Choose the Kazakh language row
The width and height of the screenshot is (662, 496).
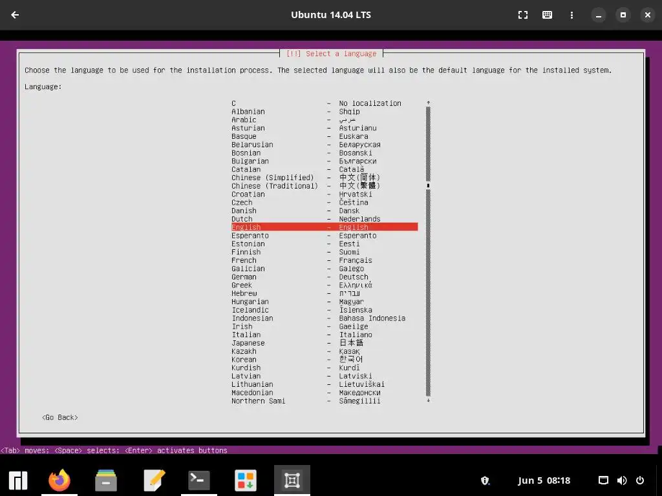point(325,351)
